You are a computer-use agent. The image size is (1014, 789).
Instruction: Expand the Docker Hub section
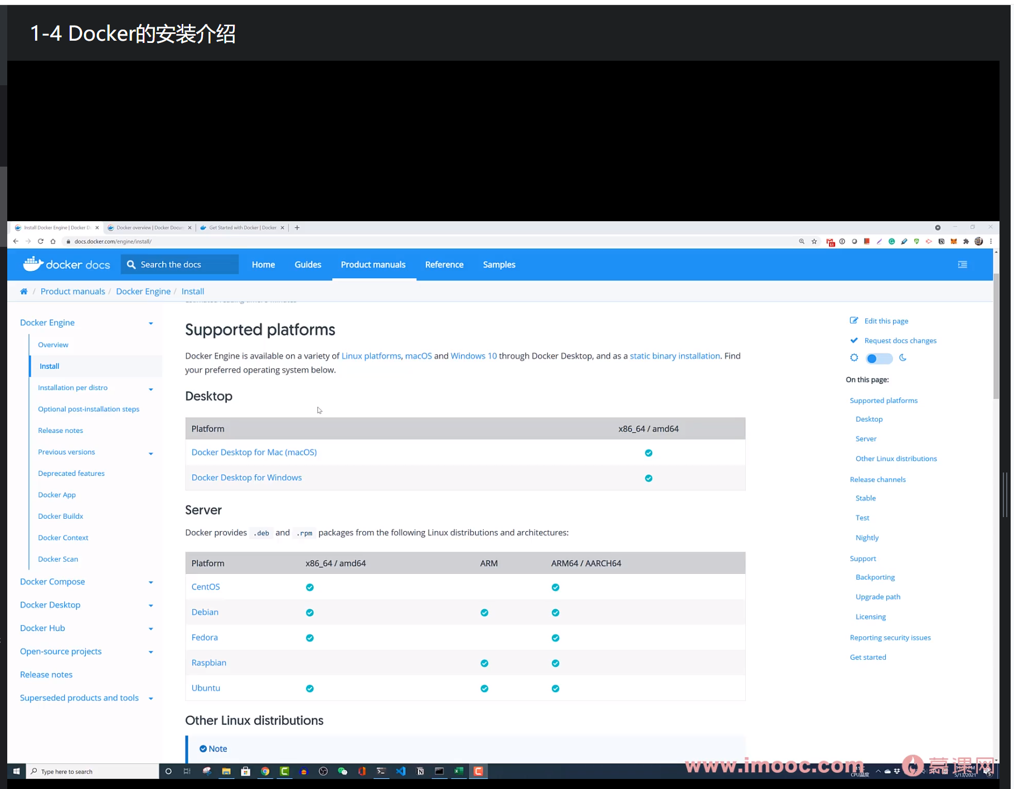point(151,629)
